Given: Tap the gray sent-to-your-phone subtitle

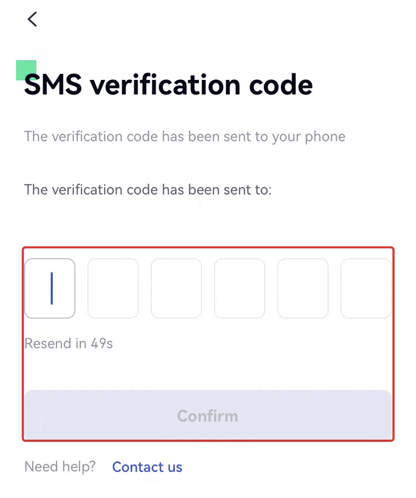Looking at the screenshot, I should [184, 137].
